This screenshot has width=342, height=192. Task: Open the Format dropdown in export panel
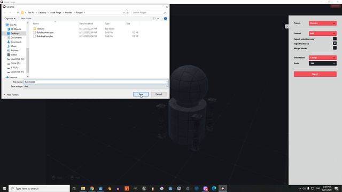tap(323, 33)
